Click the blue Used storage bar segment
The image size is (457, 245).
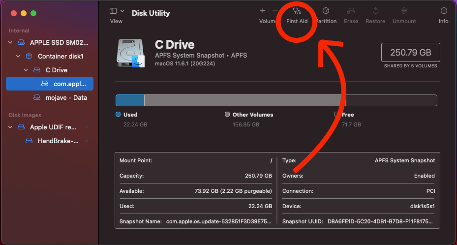click(x=130, y=100)
